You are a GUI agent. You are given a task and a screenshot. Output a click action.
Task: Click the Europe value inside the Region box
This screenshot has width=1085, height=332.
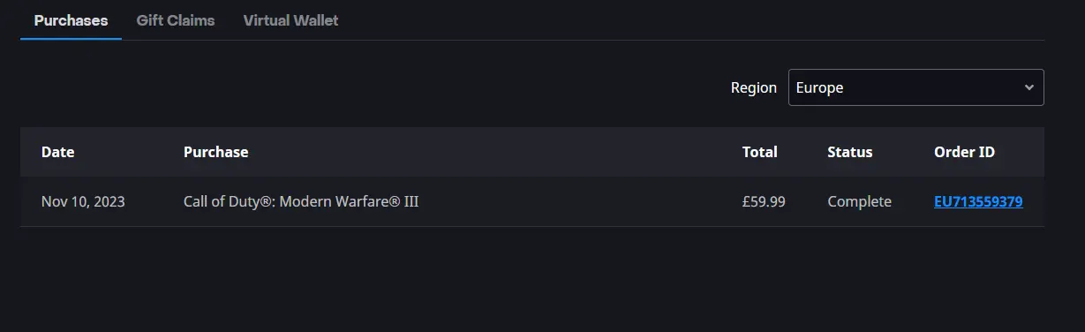(819, 87)
